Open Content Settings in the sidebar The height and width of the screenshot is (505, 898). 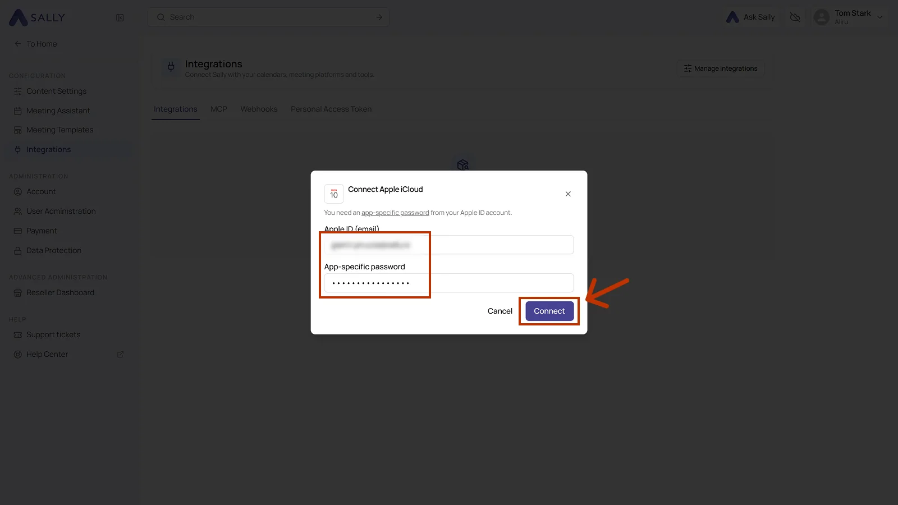[x=56, y=91]
